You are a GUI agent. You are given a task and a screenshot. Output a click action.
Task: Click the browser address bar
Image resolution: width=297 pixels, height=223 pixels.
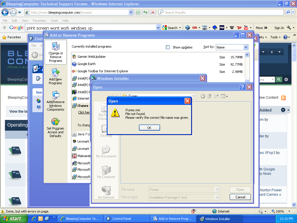point(79,12)
